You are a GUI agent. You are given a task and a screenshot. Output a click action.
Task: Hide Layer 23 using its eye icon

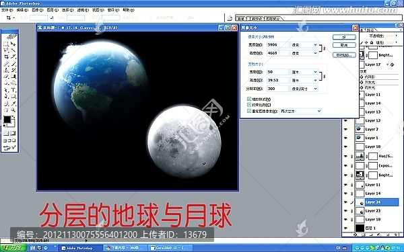coord(346,211)
